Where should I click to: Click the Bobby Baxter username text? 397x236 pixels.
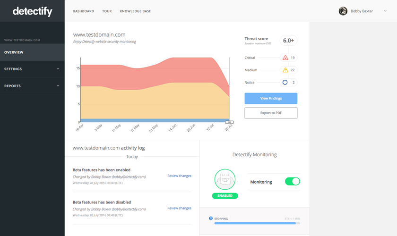point(362,11)
